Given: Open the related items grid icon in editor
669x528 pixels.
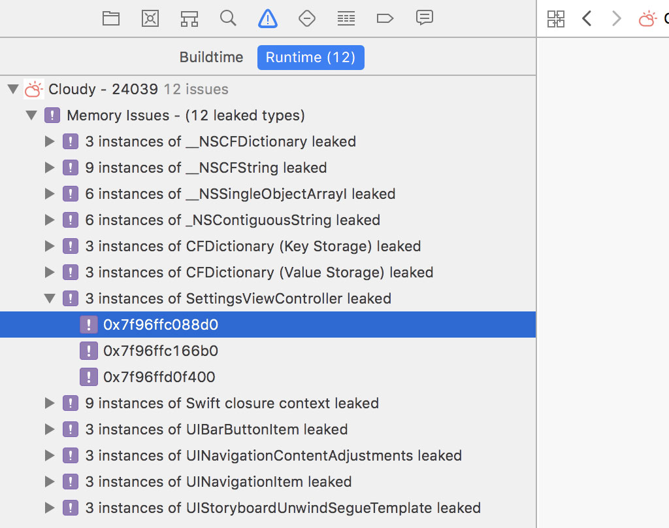Looking at the screenshot, I should click(556, 19).
